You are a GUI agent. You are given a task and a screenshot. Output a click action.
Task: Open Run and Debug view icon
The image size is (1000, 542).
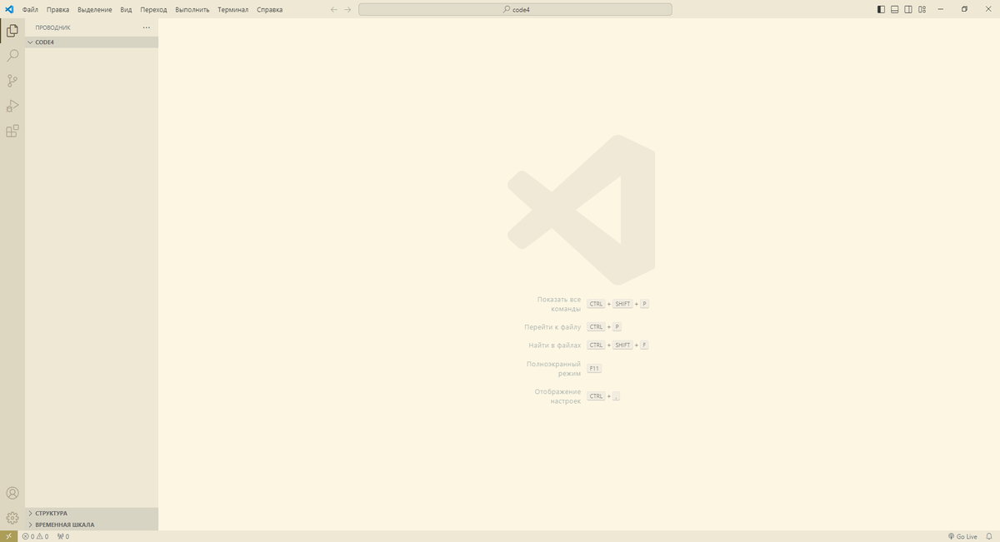pos(12,106)
